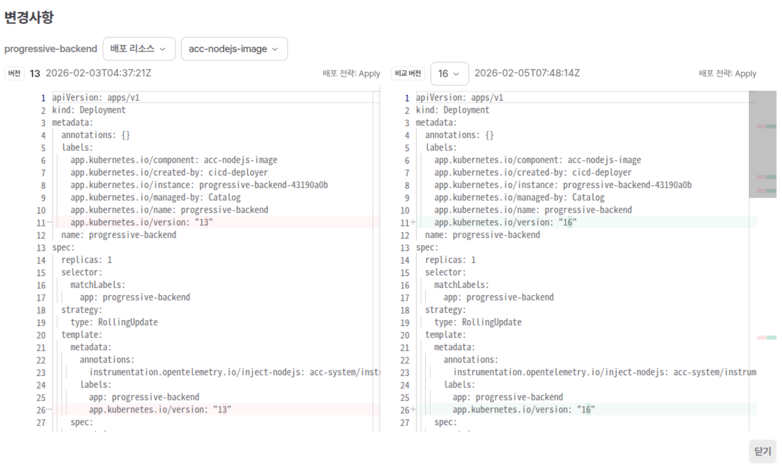
Task: Click 'annotations: {}' in the left pane
Action: pos(96,135)
